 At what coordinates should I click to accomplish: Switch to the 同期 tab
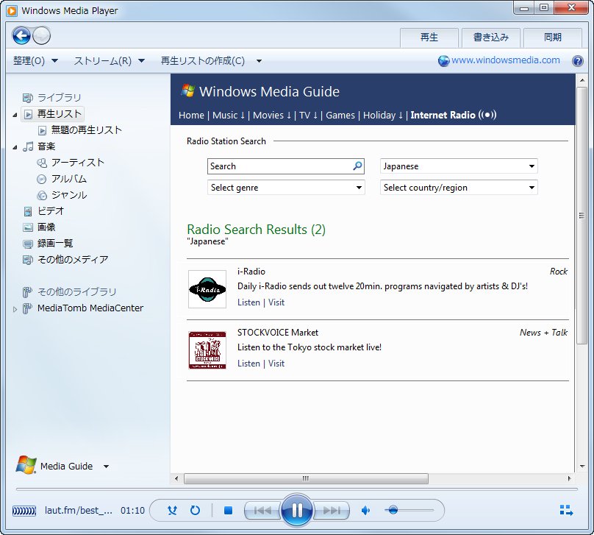(x=553, y=38)
